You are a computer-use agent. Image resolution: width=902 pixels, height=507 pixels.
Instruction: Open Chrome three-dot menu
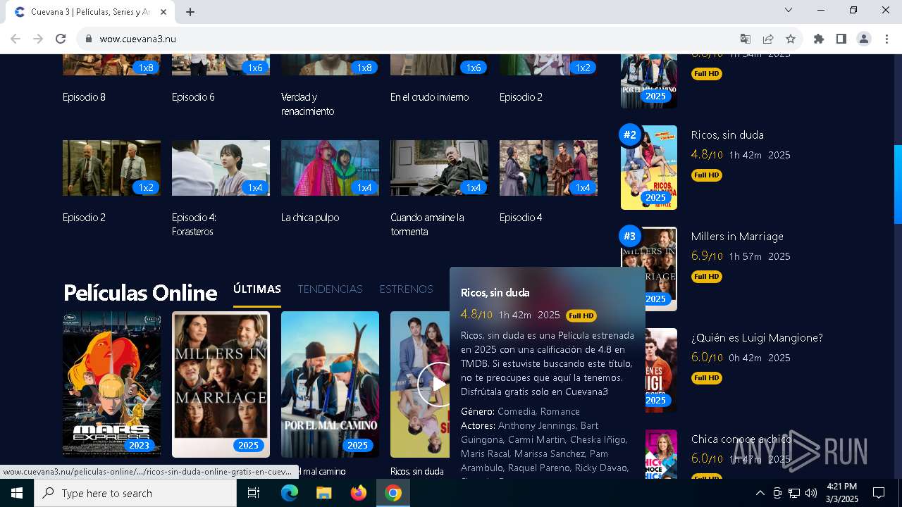(886, 39)
